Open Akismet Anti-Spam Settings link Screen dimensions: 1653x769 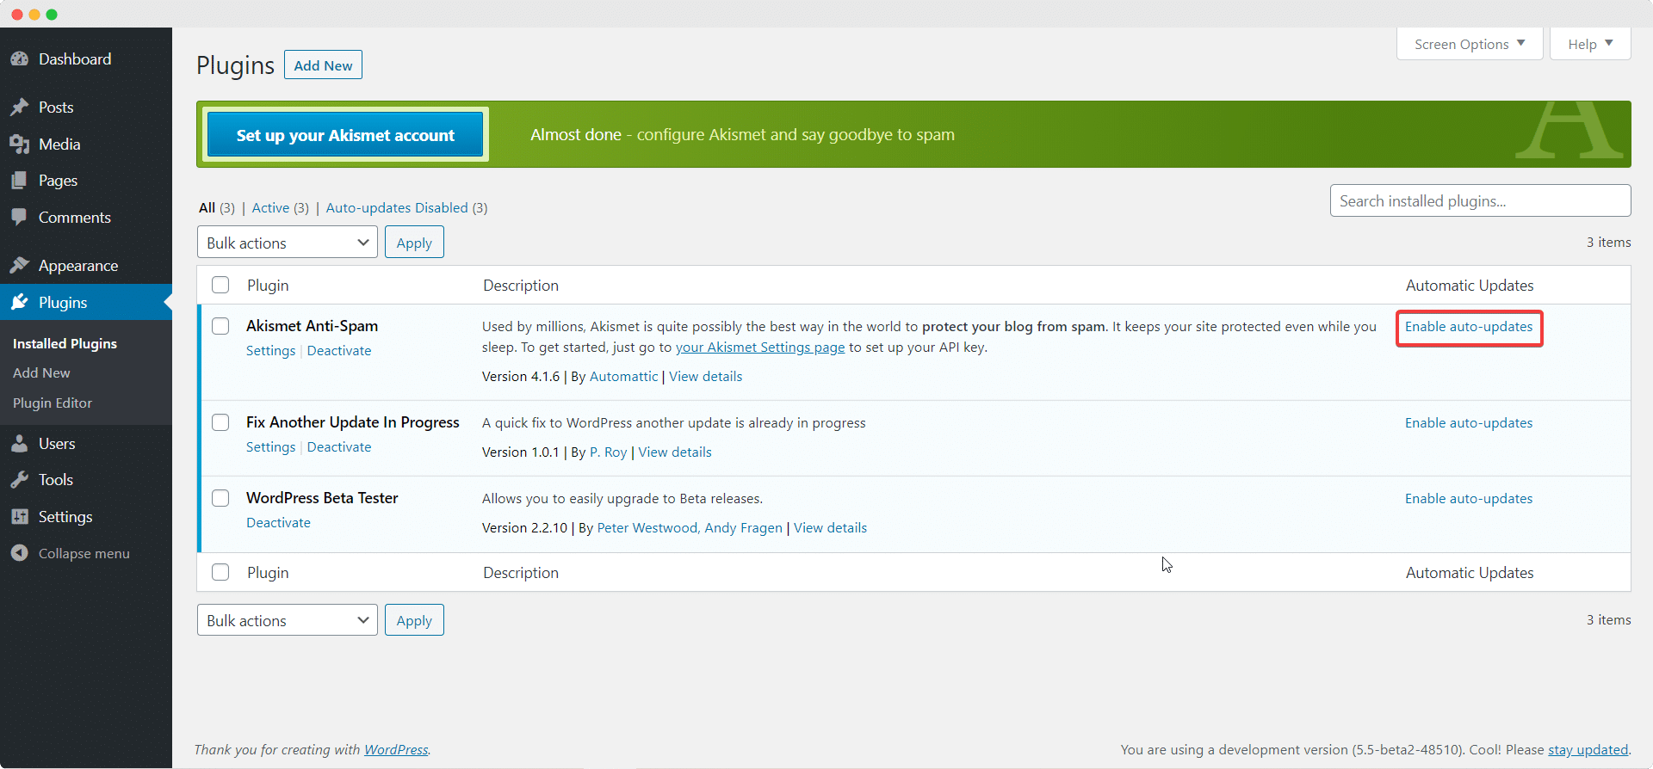[270, 351]
